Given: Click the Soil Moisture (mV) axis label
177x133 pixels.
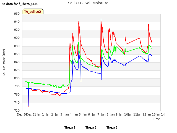Looking at the screenshot, I should (x=4, y=63).
